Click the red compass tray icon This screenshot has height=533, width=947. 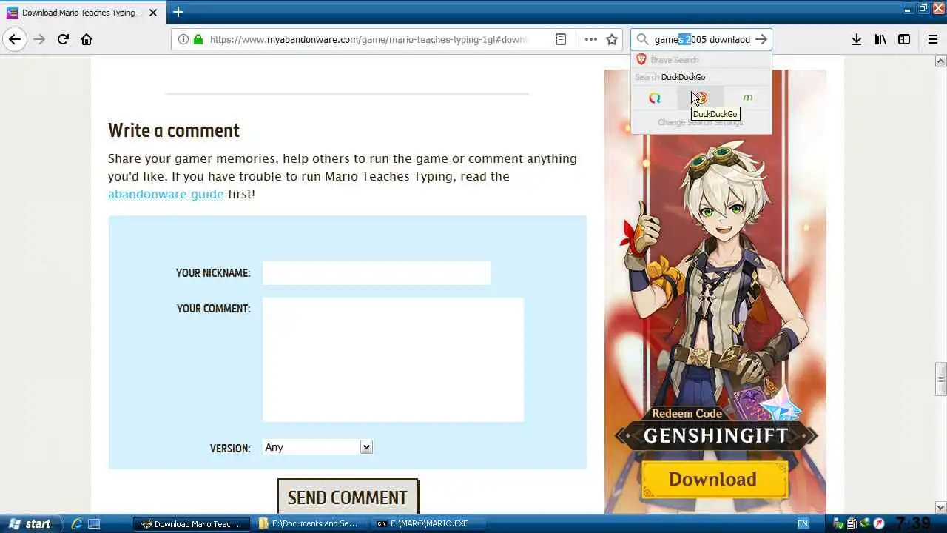(x=879, y=523)
